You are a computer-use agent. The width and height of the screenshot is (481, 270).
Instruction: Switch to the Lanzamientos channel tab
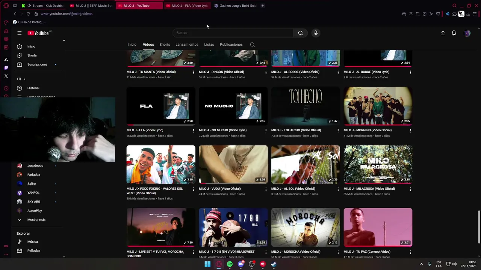click(187, 45)
